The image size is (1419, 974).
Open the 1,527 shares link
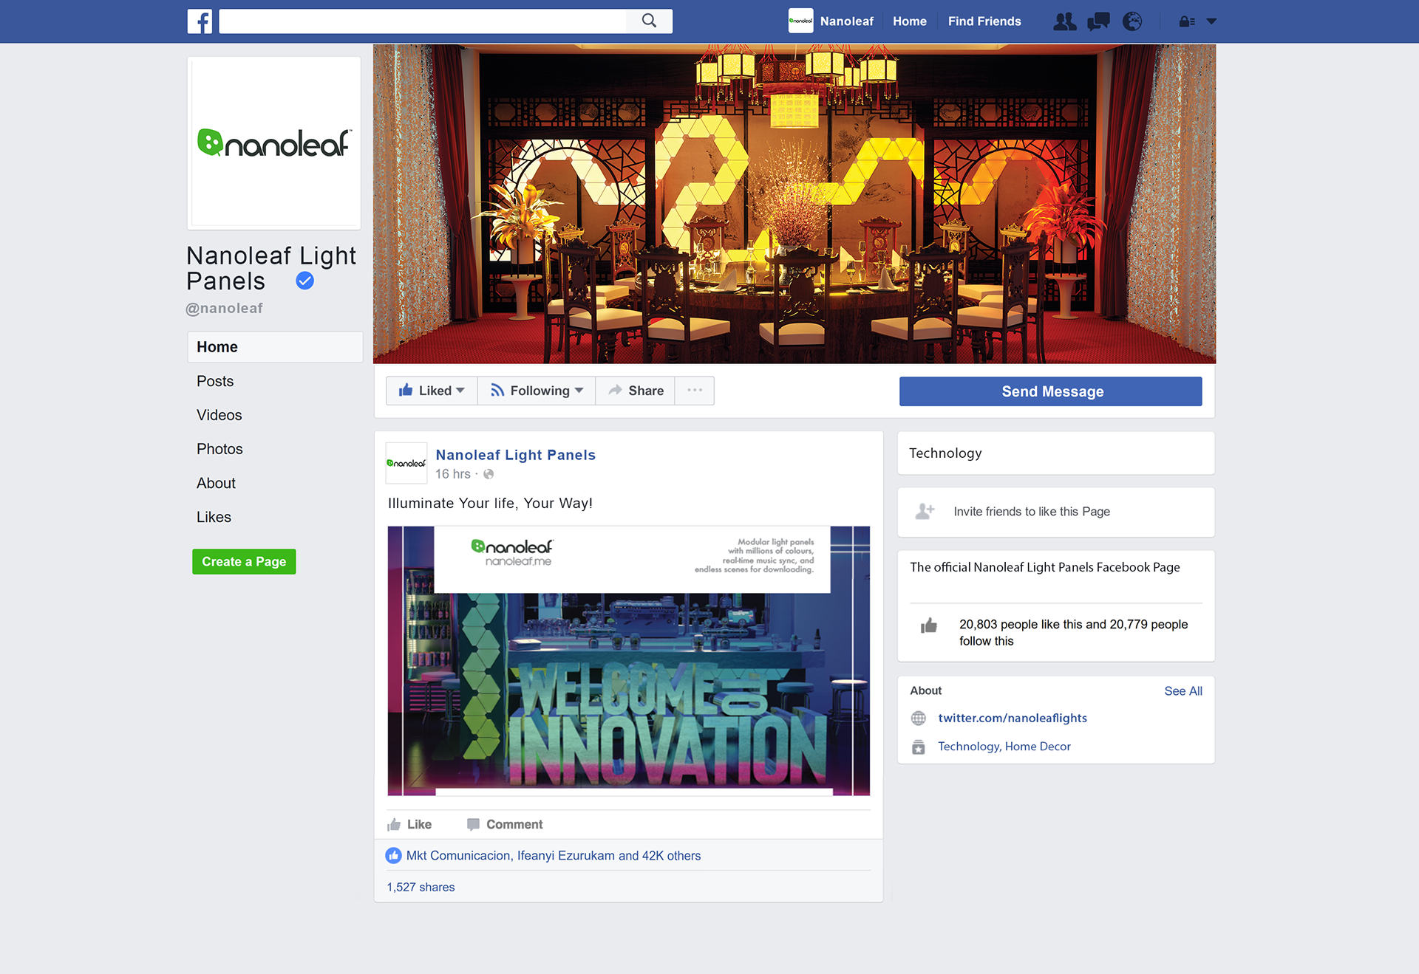point(421,887)
